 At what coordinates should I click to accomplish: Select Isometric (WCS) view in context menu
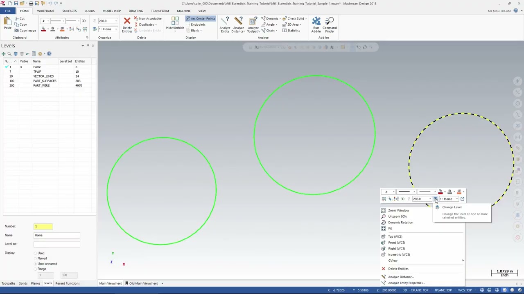399,254
